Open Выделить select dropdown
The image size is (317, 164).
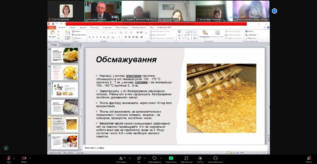(x=251, y=38)
